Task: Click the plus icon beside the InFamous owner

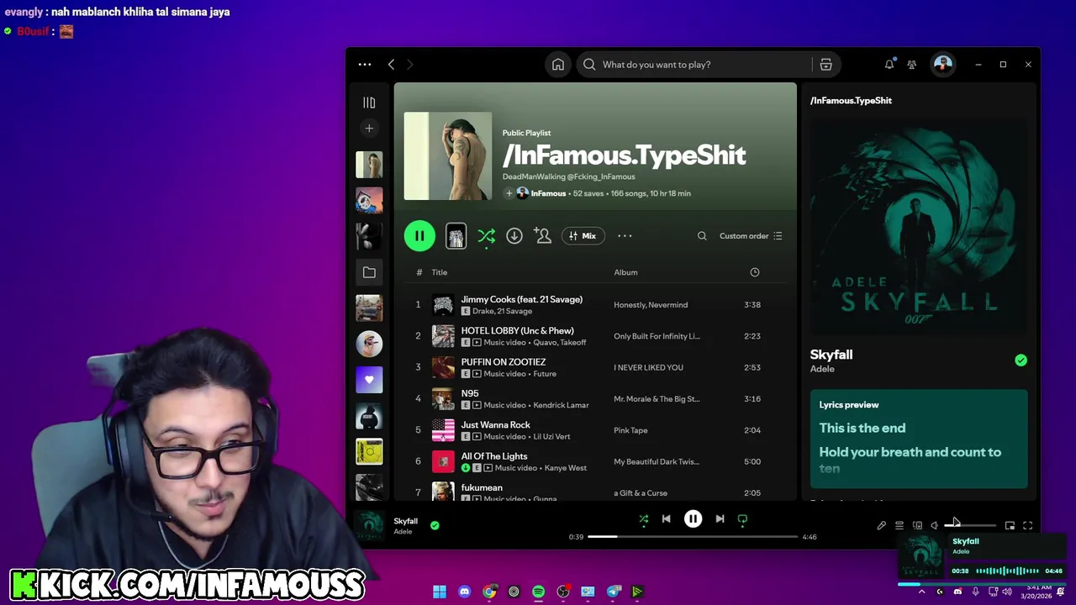Action: tap(509, 193)
